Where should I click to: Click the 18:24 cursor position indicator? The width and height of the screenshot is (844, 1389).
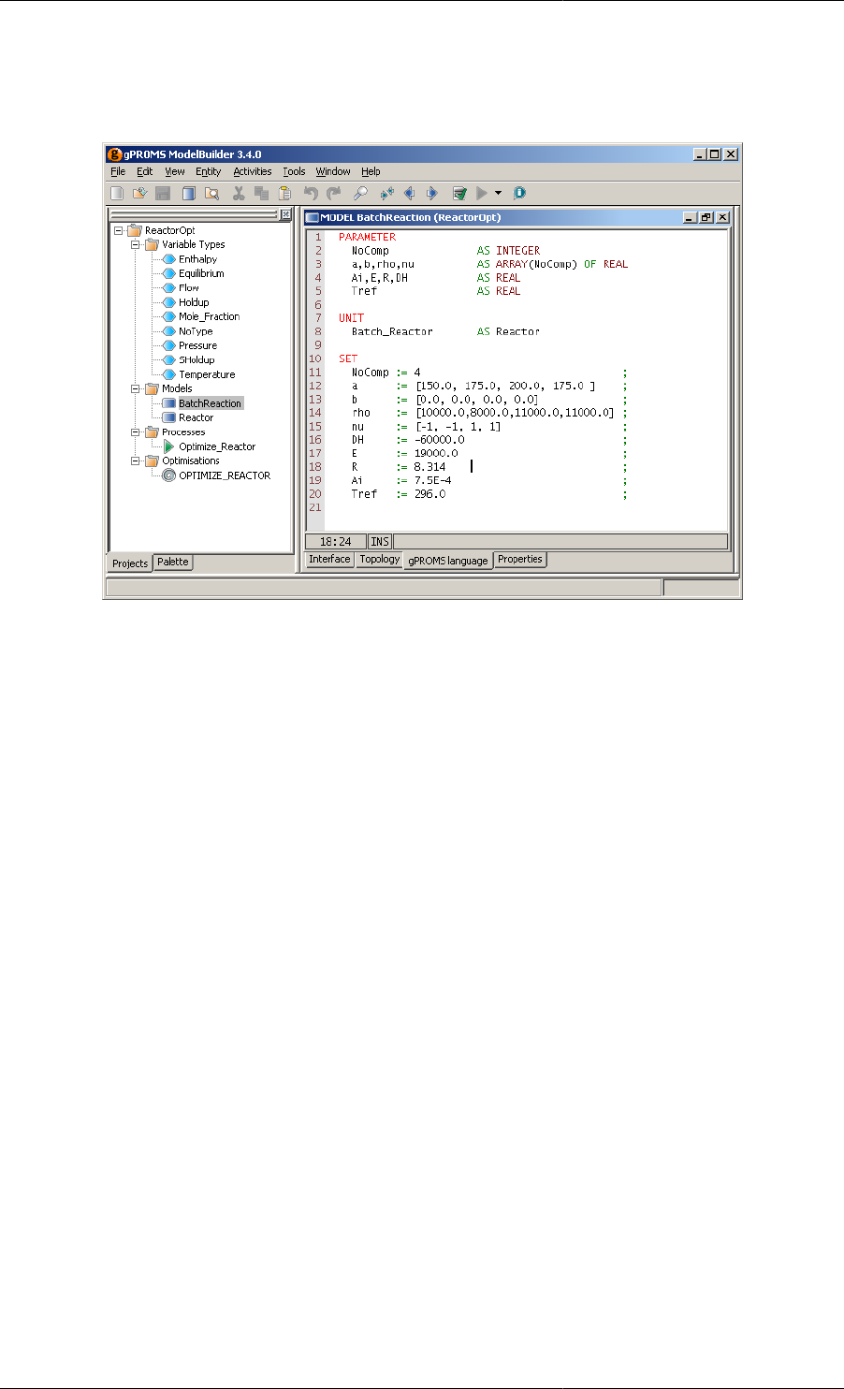tap(336, 542)
